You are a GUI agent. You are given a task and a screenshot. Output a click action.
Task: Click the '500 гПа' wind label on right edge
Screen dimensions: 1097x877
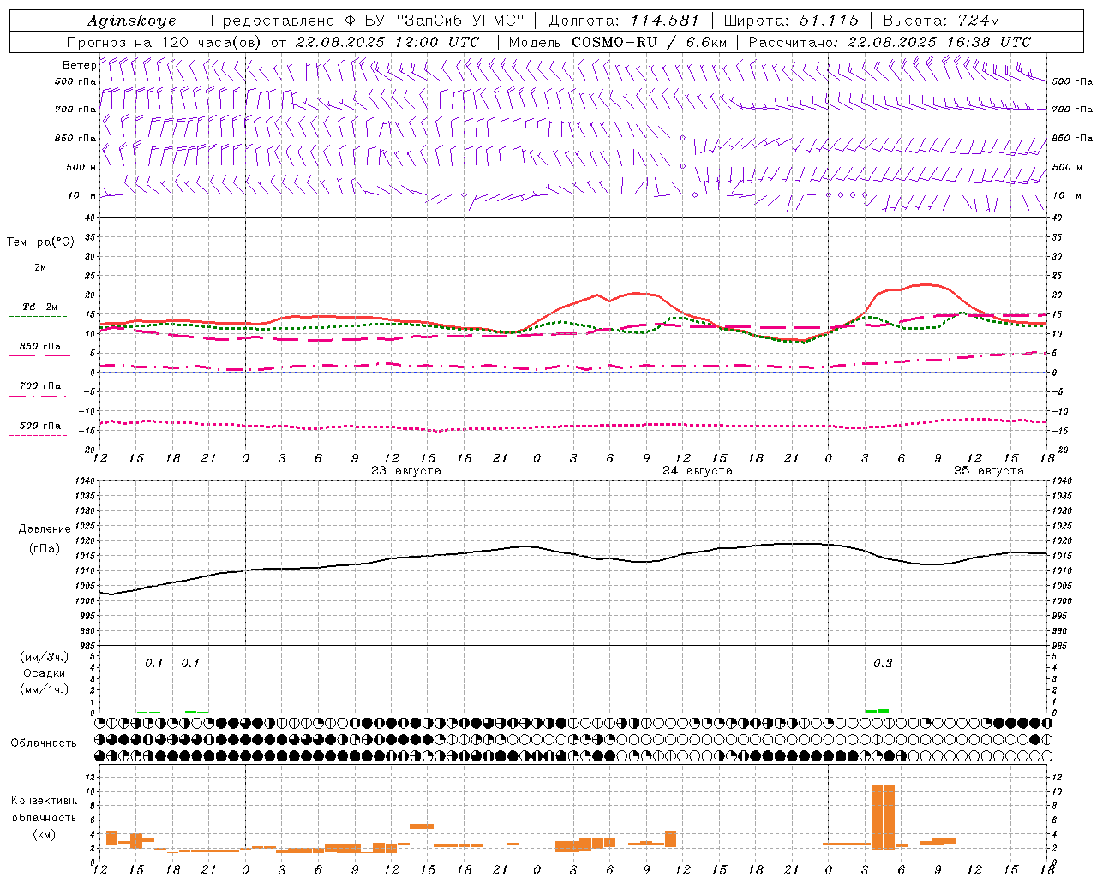point(1072,81)
